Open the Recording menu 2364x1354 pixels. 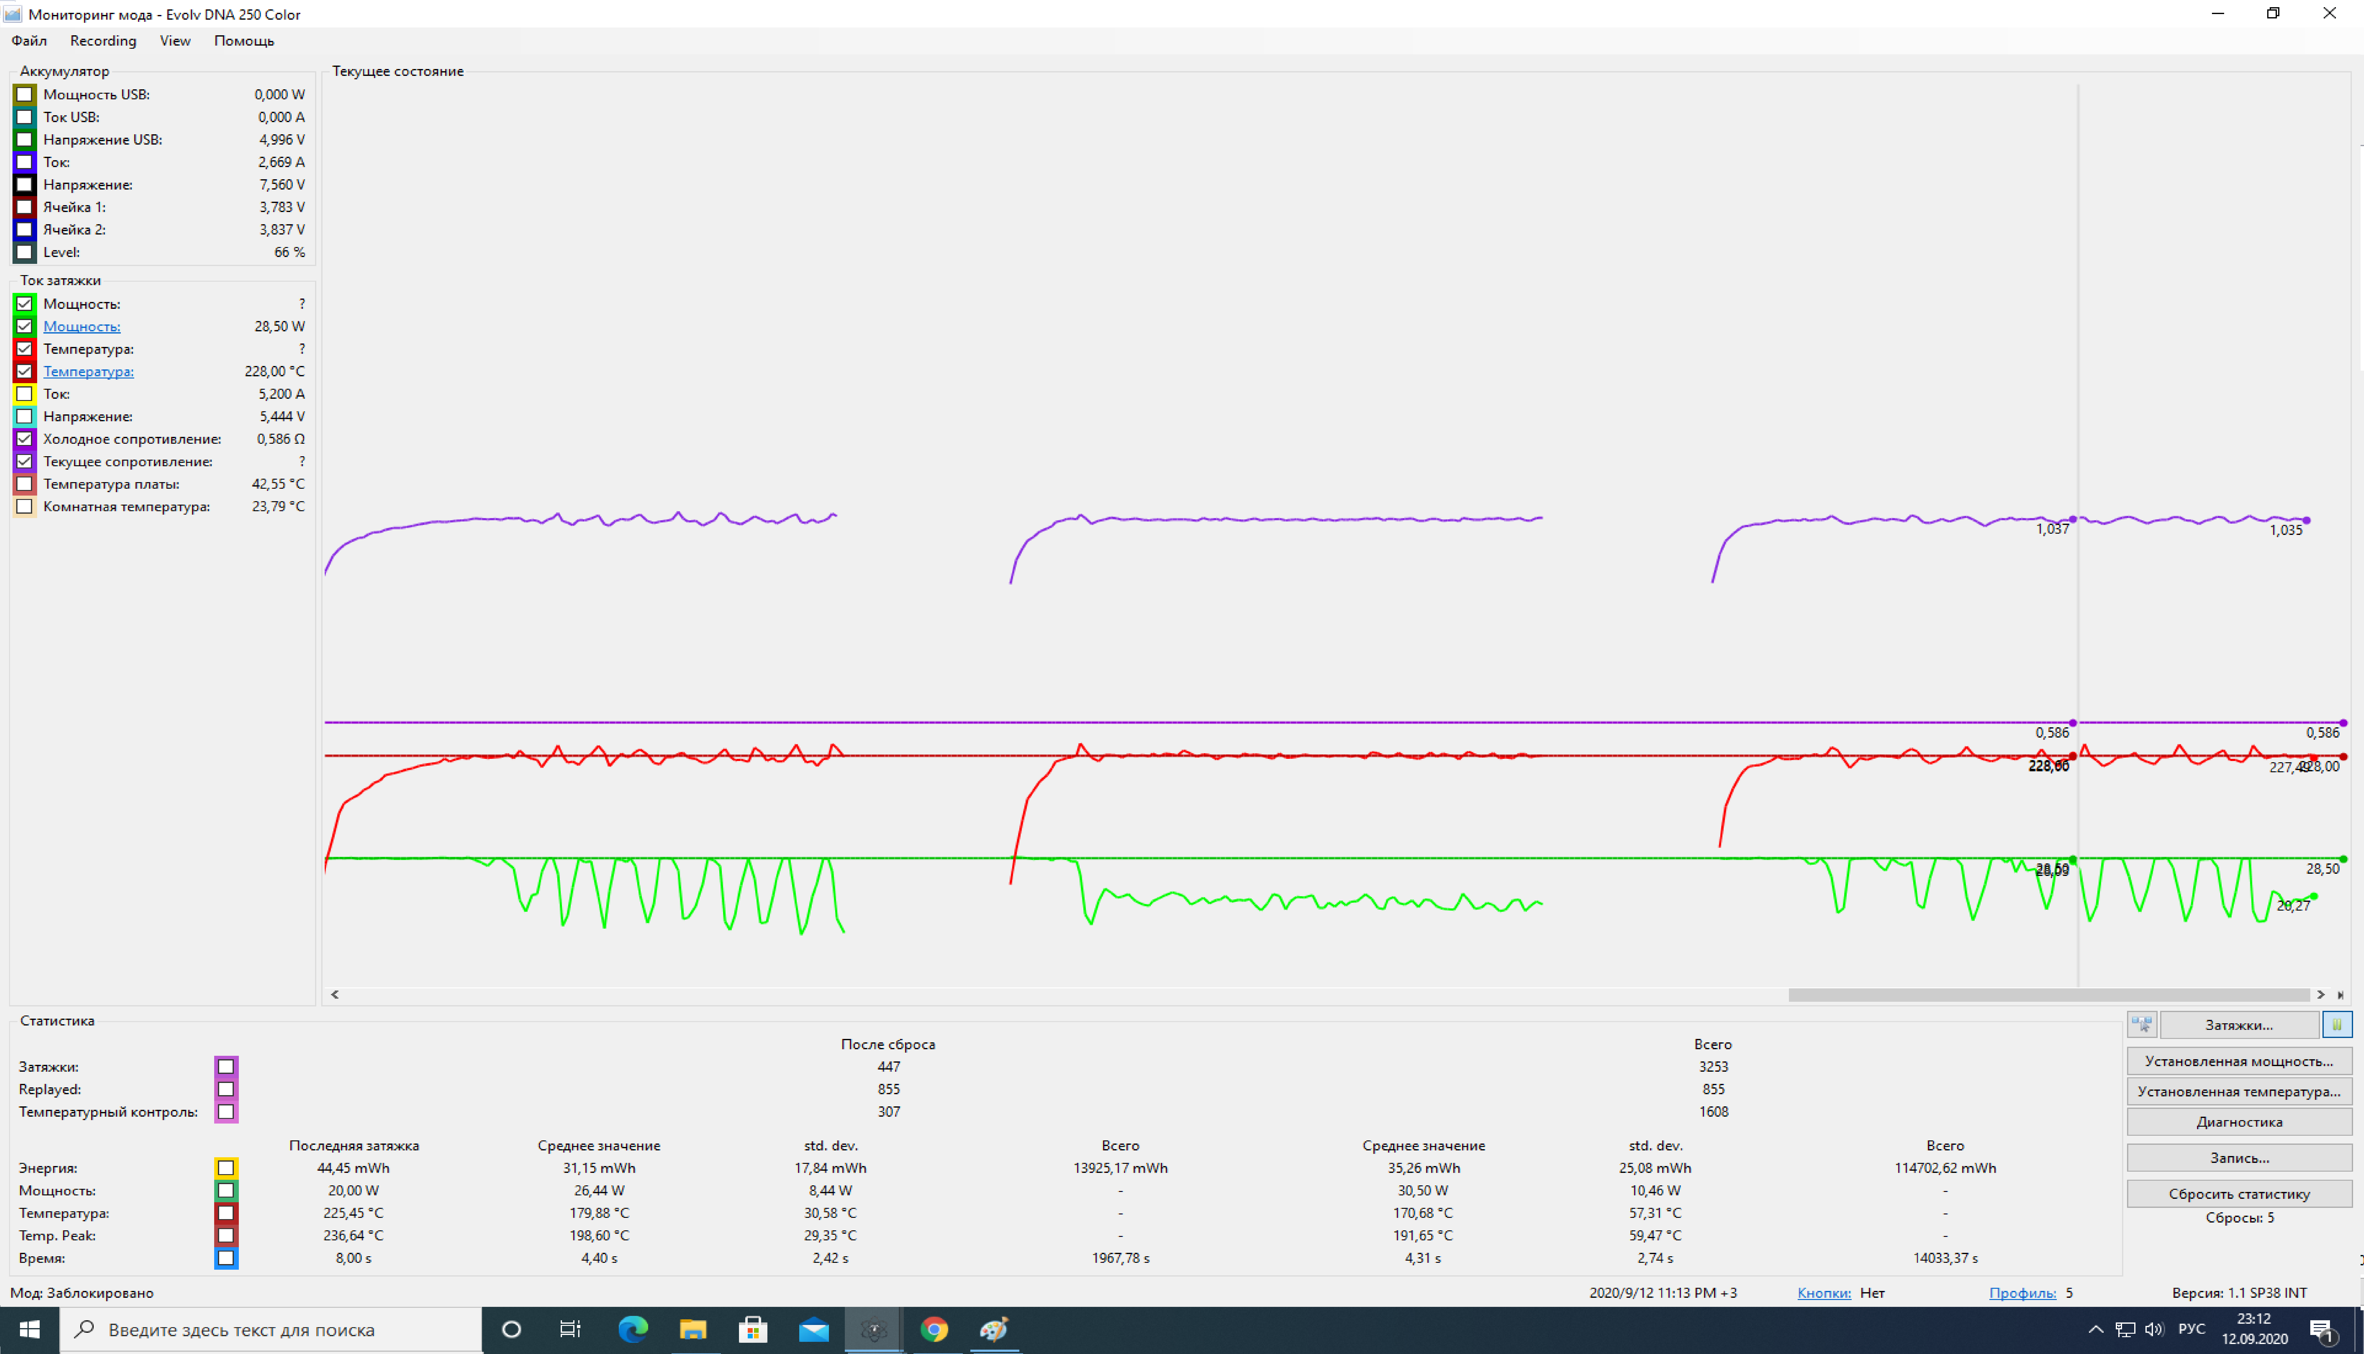pyautogui.click(x=103, y=41)
